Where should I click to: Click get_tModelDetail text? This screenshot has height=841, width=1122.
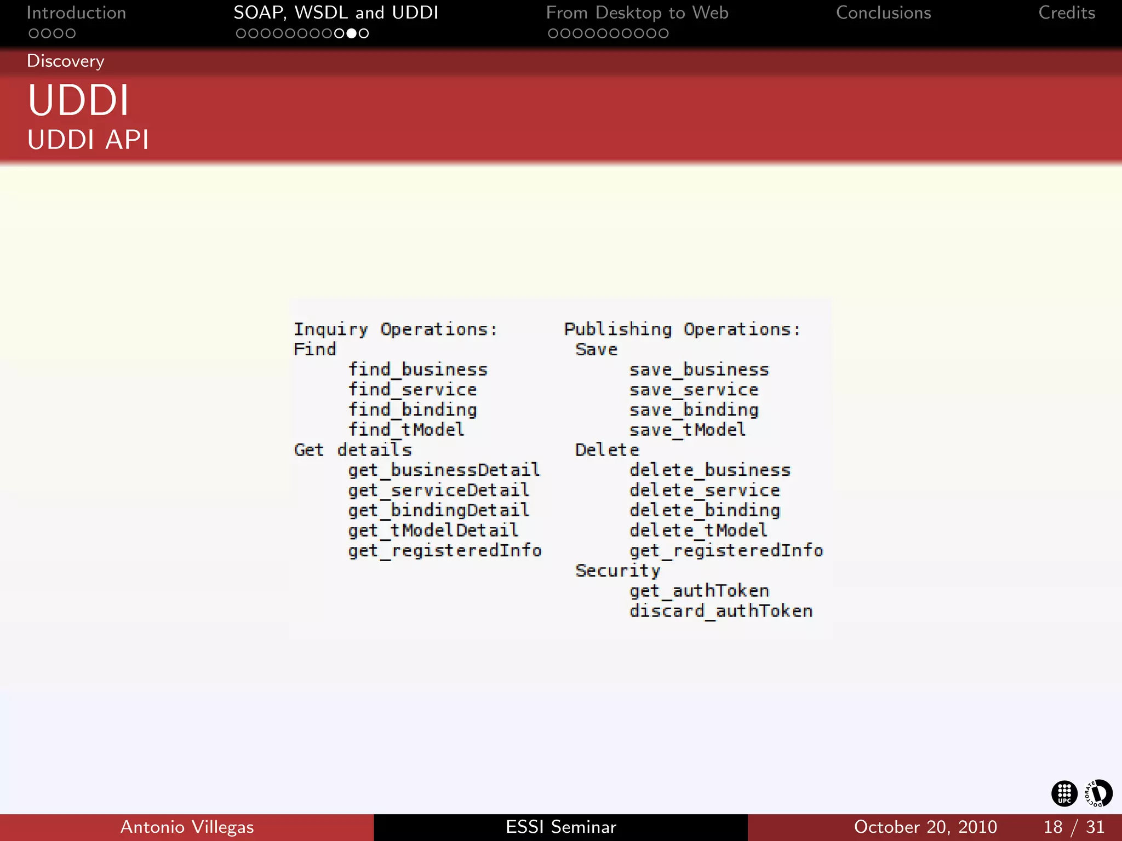tap(433, 531)
